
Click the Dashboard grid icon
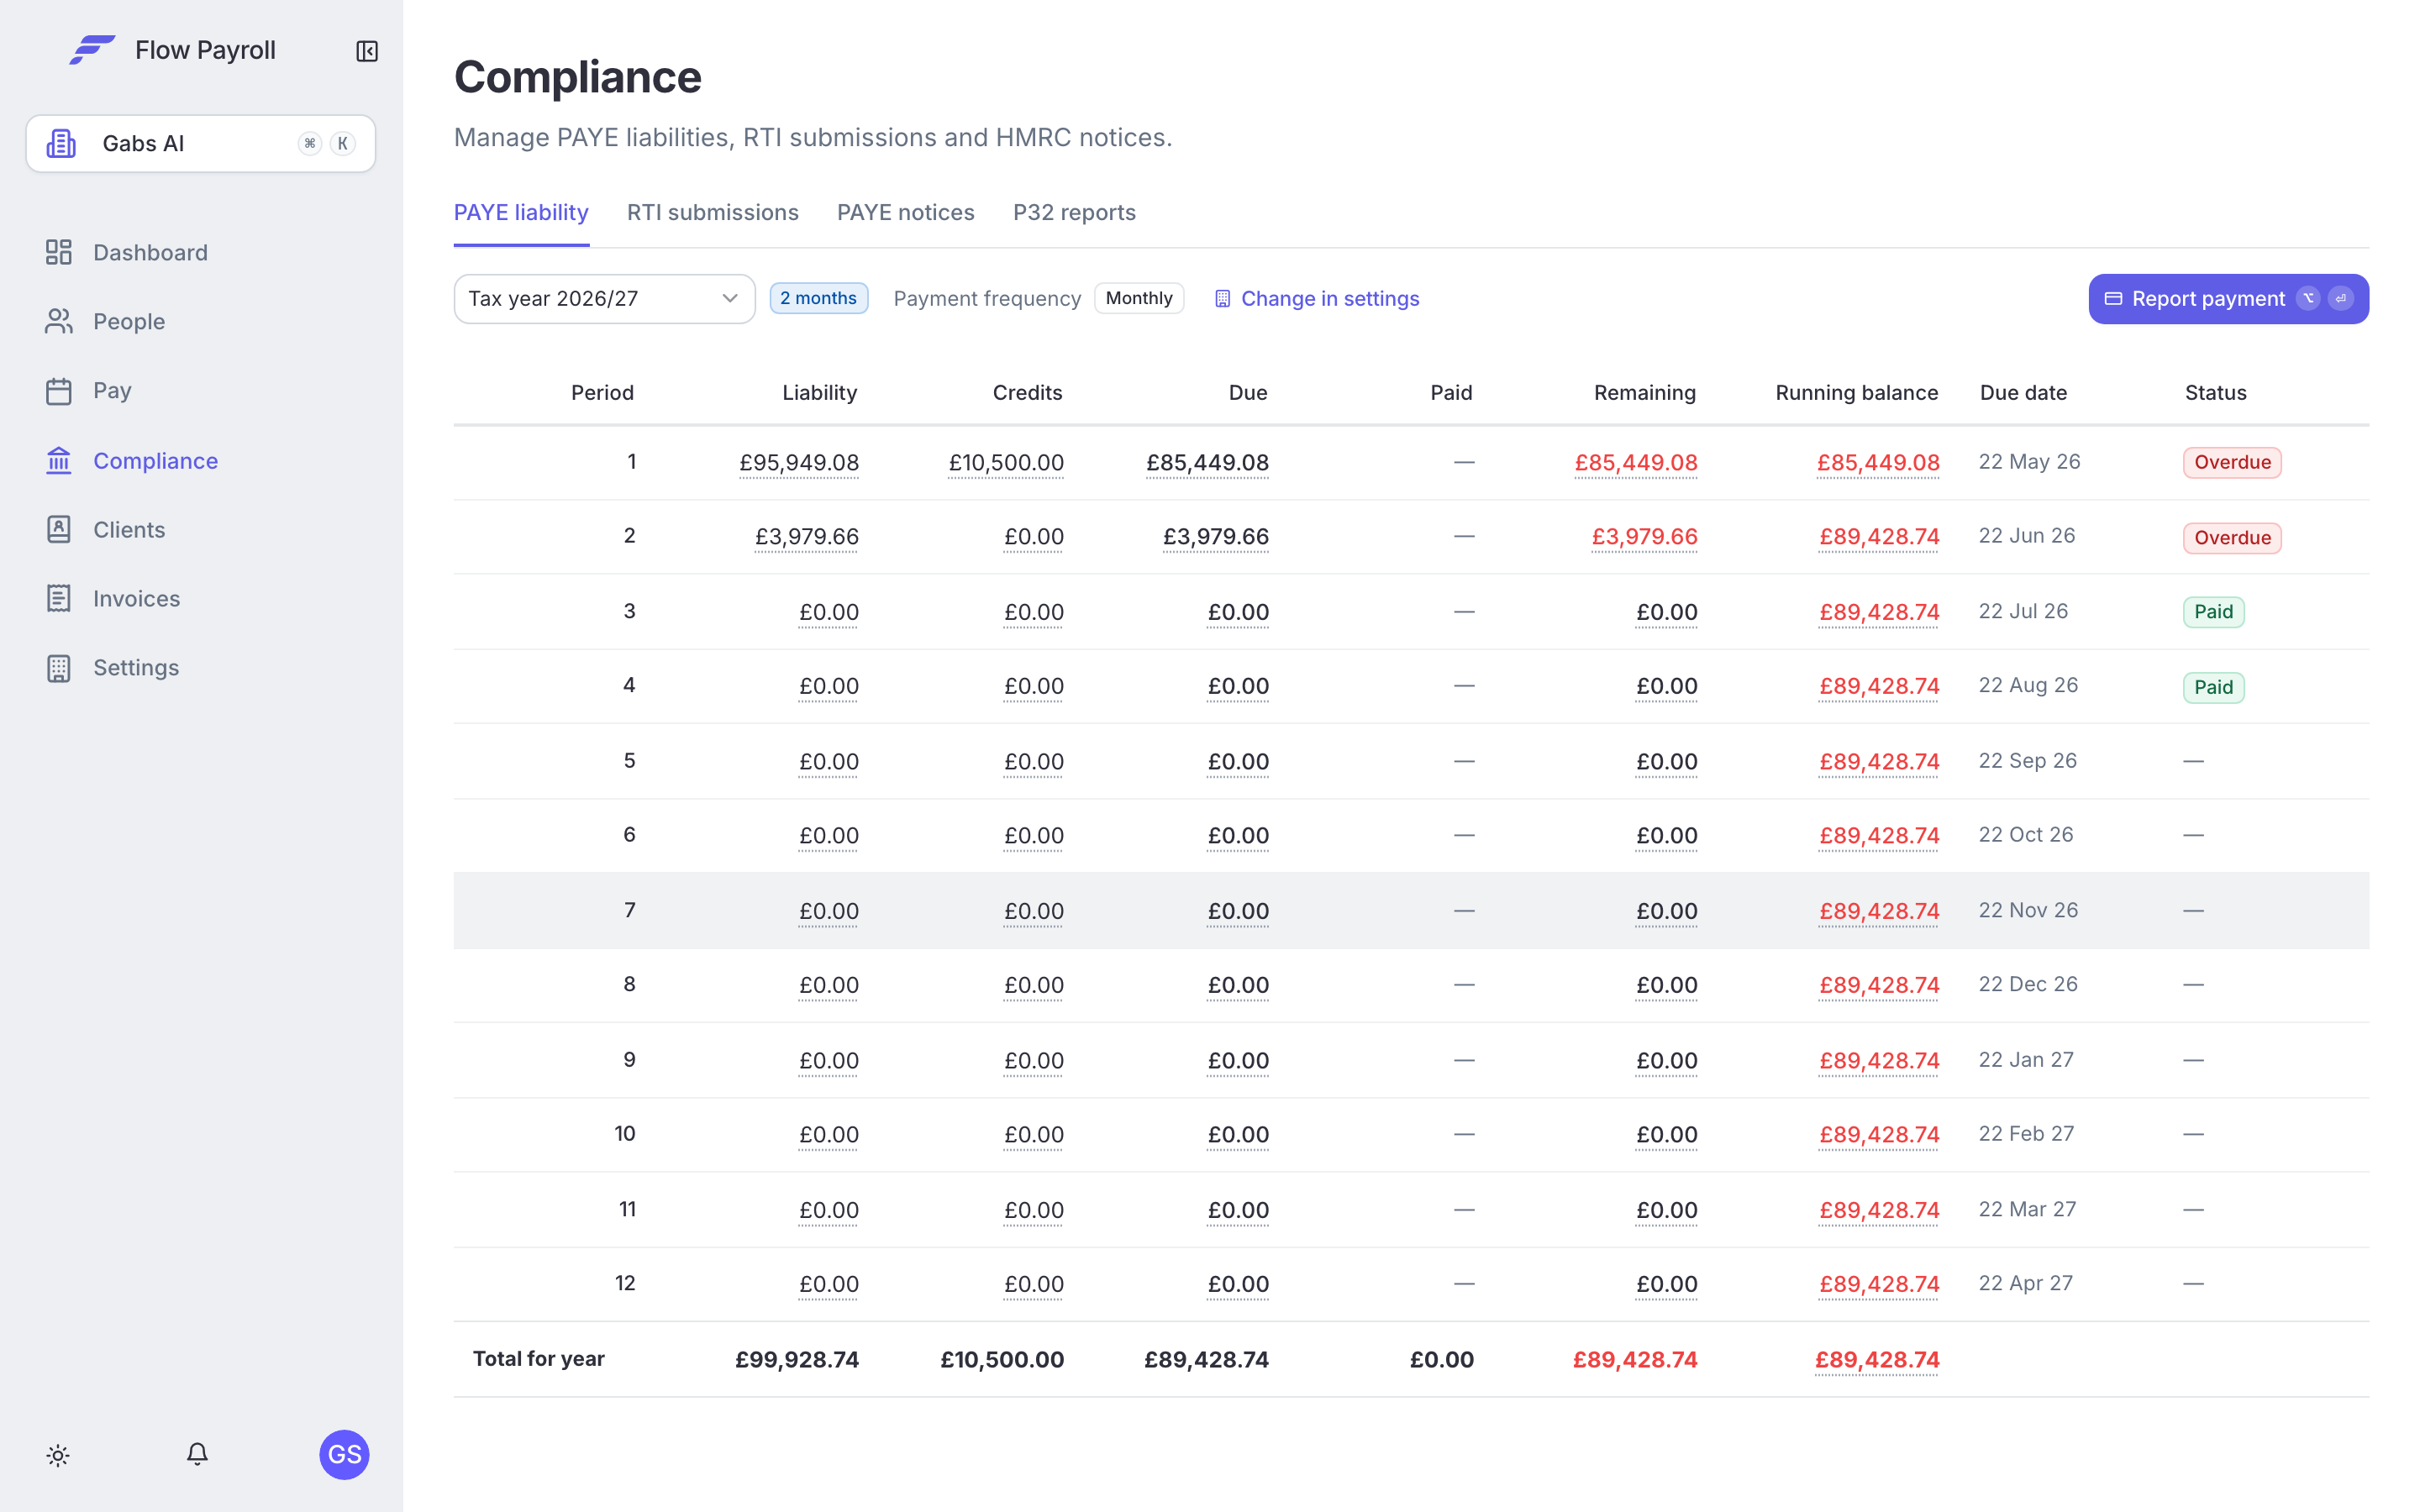[x=59, y=252]
